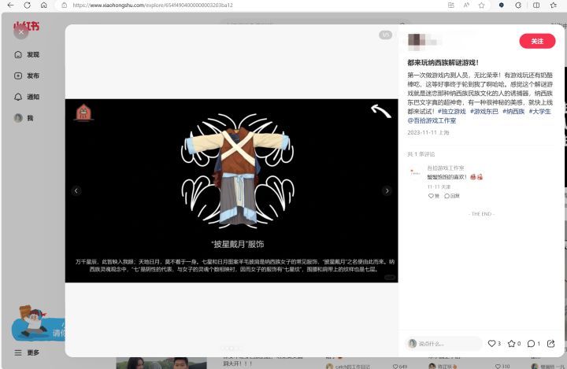
Task: Follow the author with 关注 button
Action: pos(537,41)
